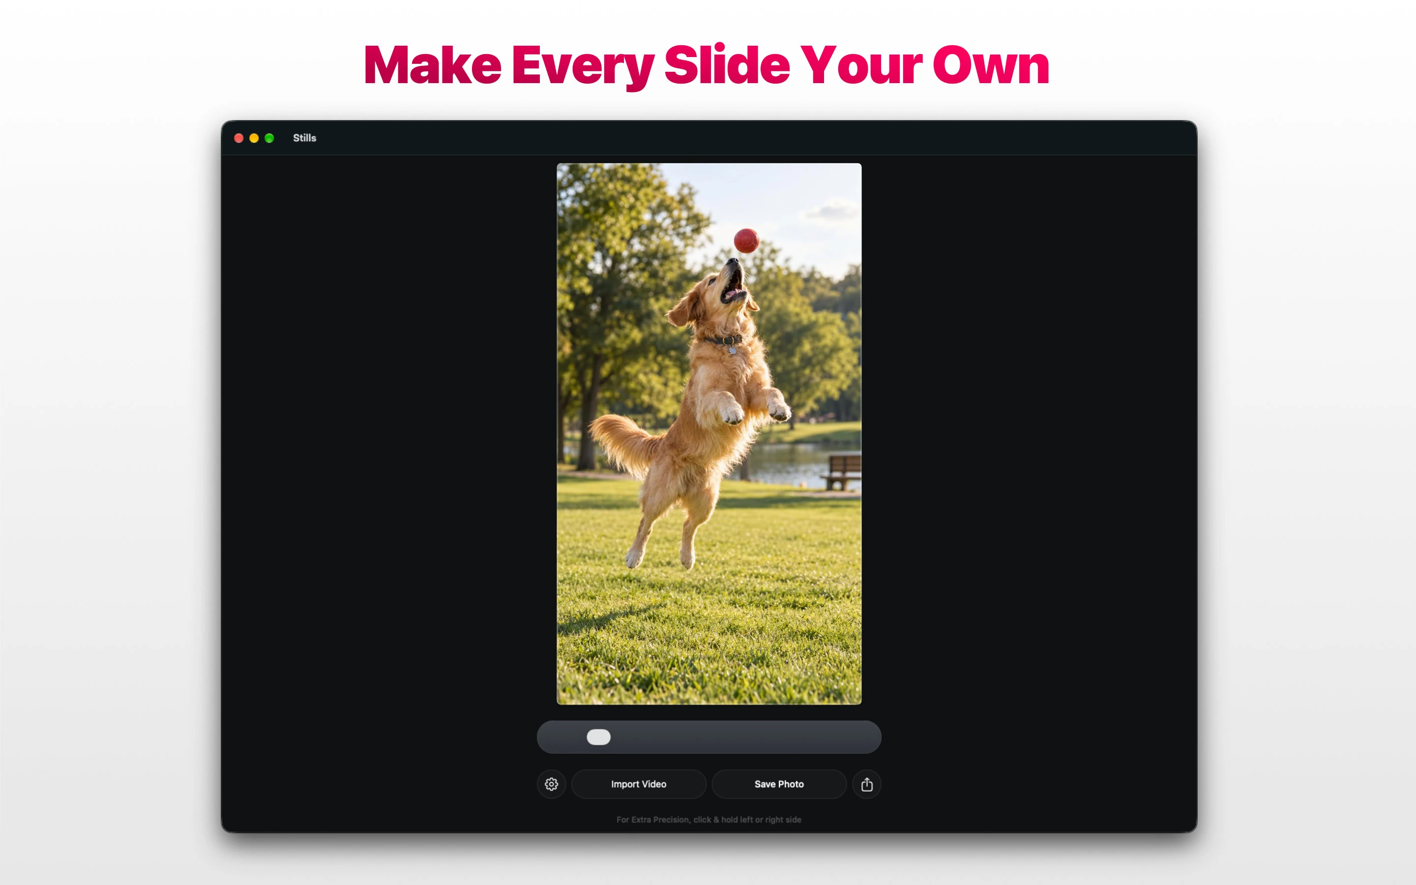Click the Import Video button

coord(638,784)
